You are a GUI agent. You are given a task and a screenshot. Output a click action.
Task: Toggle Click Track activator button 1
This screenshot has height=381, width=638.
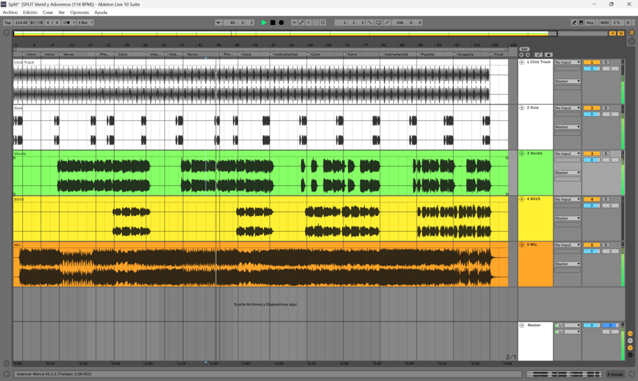pos(592,62)
